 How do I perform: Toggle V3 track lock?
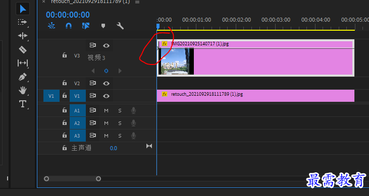[x=65, y=55]
